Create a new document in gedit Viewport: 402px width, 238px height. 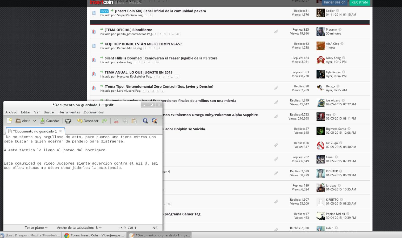[9, 121]
